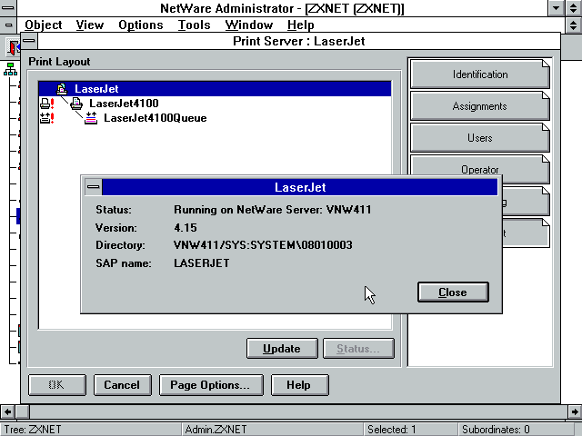Click the application minimize arrow in title bar
This screenshot has width=582, height=436.
pyautogui.click(x=556, y=8)
